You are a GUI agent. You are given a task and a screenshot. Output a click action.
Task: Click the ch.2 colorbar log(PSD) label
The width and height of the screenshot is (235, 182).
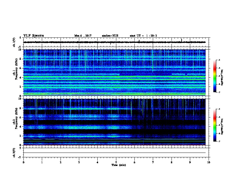(x=222, y=126)
